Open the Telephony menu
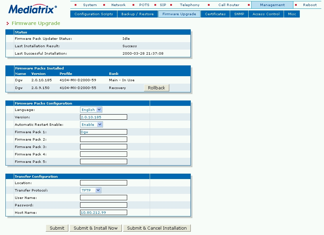Screen dimensions: 324x235 click(190, 5)
